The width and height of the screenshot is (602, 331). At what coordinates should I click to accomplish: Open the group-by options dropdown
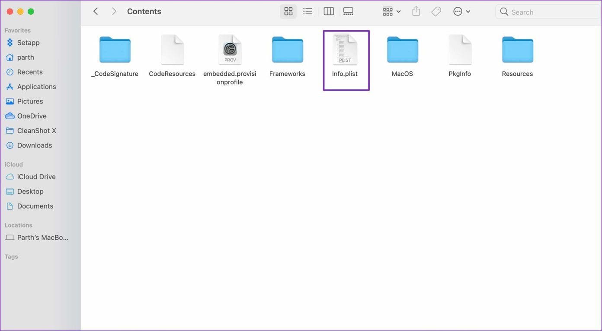pos(391,12)
